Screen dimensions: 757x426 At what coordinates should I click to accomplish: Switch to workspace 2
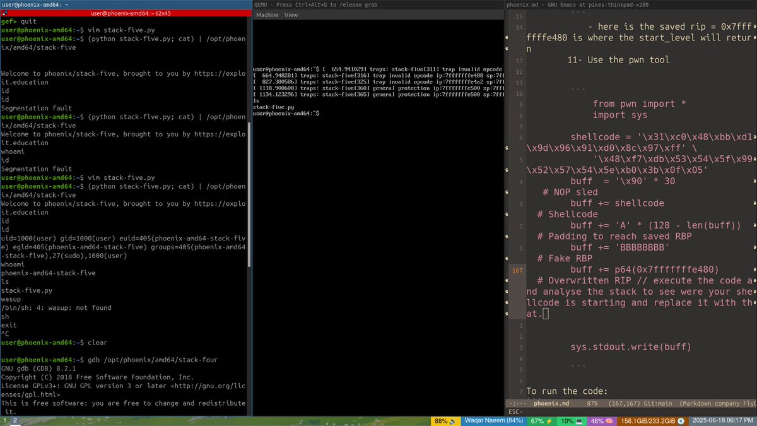click(x=15, y=420)
